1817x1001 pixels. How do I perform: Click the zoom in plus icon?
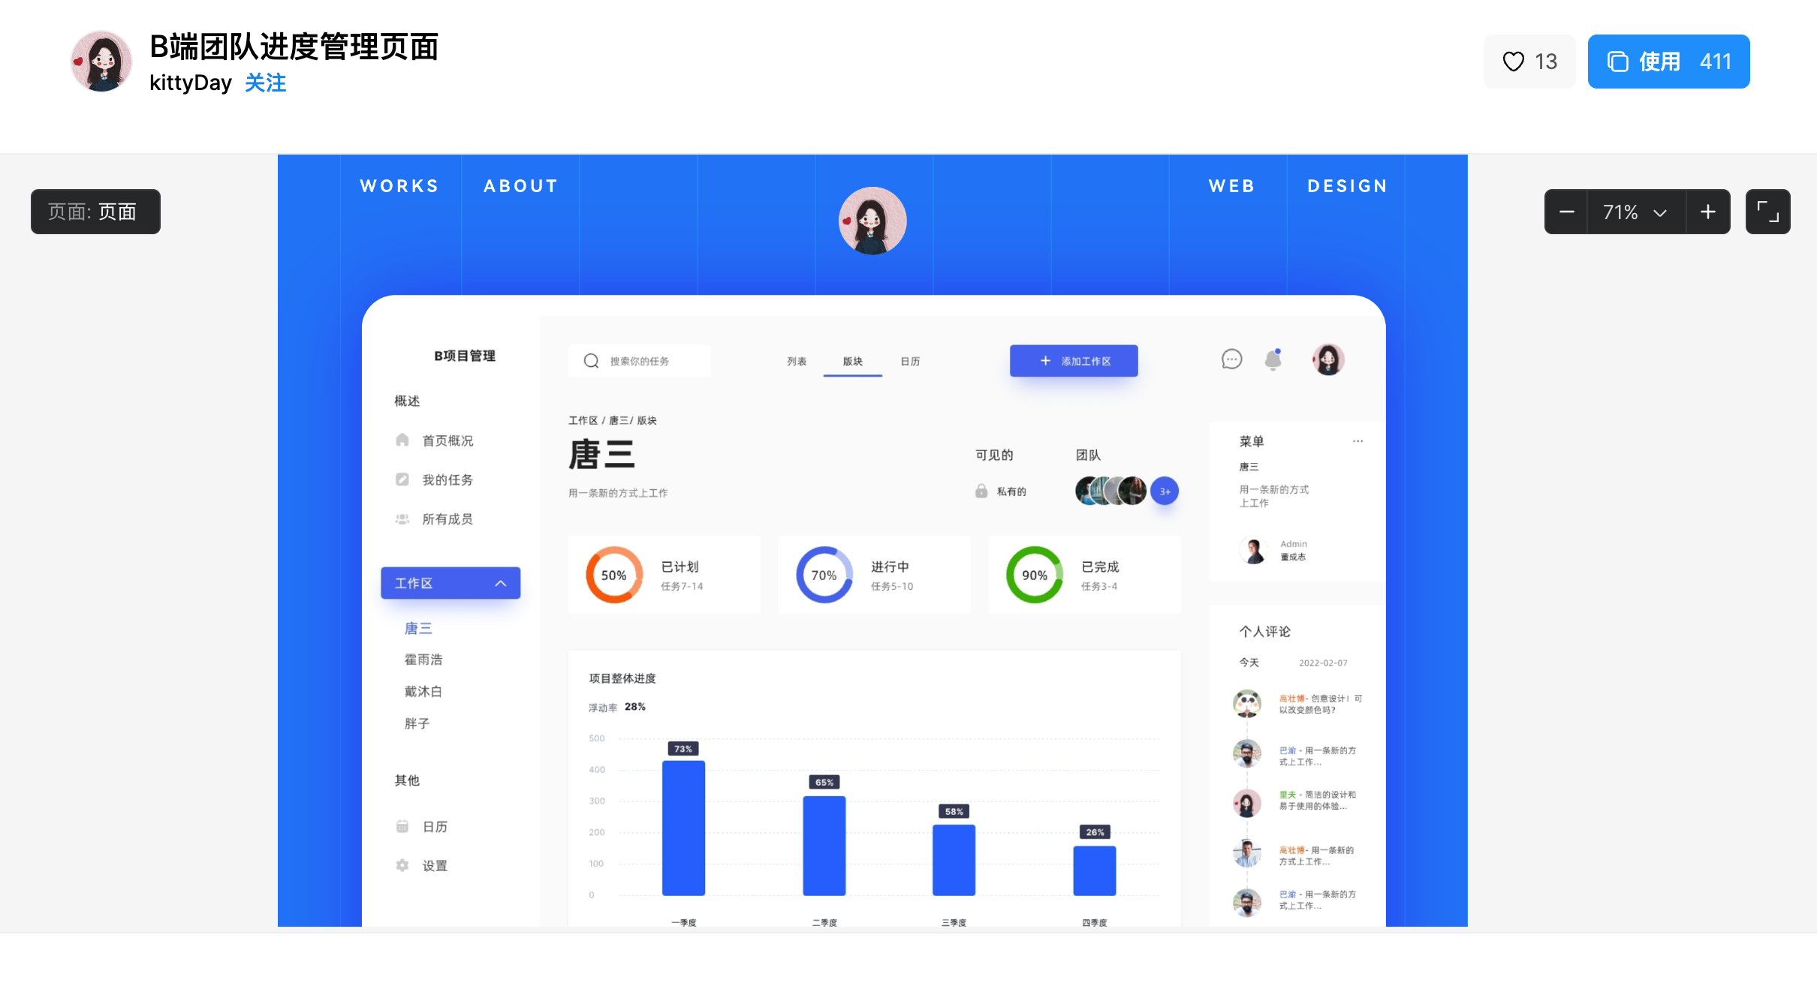(1707, 212)
